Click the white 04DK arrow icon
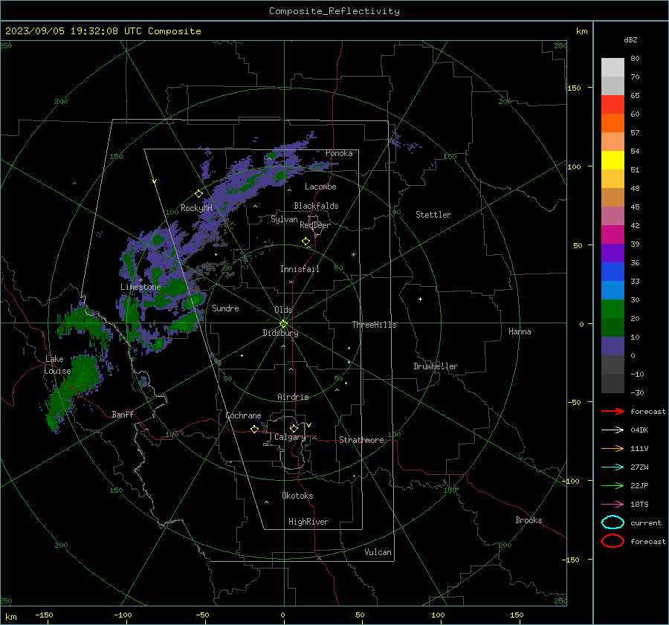Viewport: 669px width, 625px height. click(613, 430)
